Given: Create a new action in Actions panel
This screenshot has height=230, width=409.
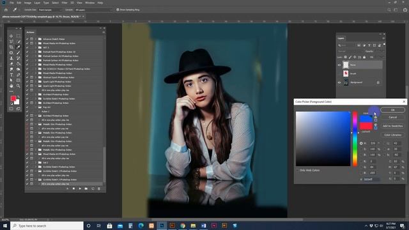Looking at the screenshot, I should pos(93,188).
